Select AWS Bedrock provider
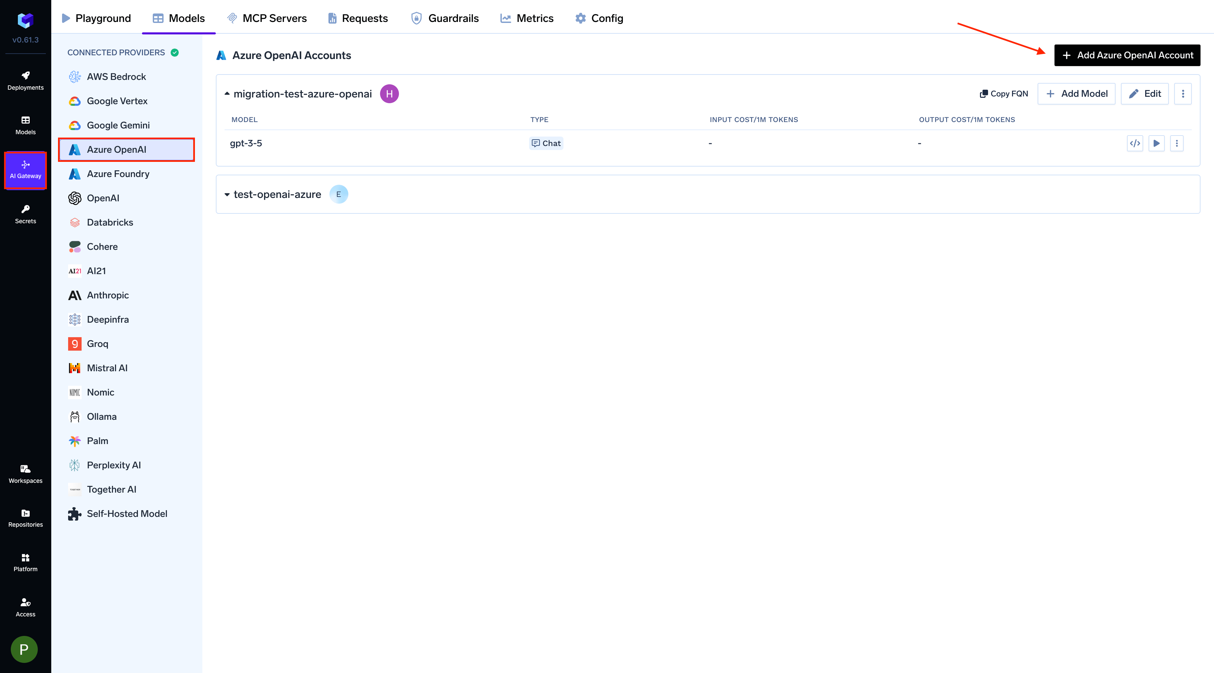This screenshot has width=1214, height=673. click(x=126, y=77)
